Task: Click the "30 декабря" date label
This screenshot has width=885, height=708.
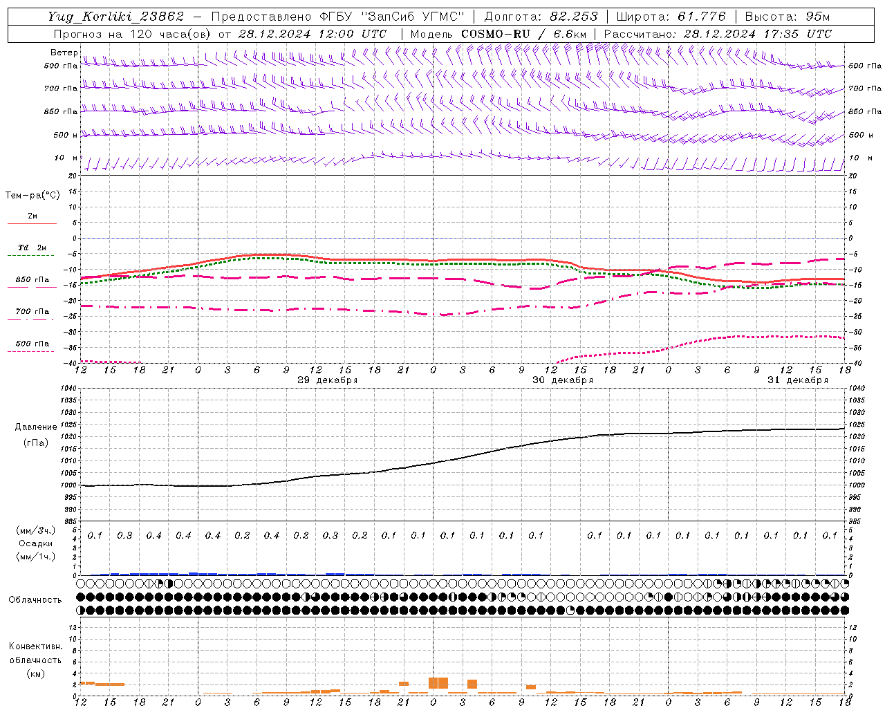Action: click(562, 380)
